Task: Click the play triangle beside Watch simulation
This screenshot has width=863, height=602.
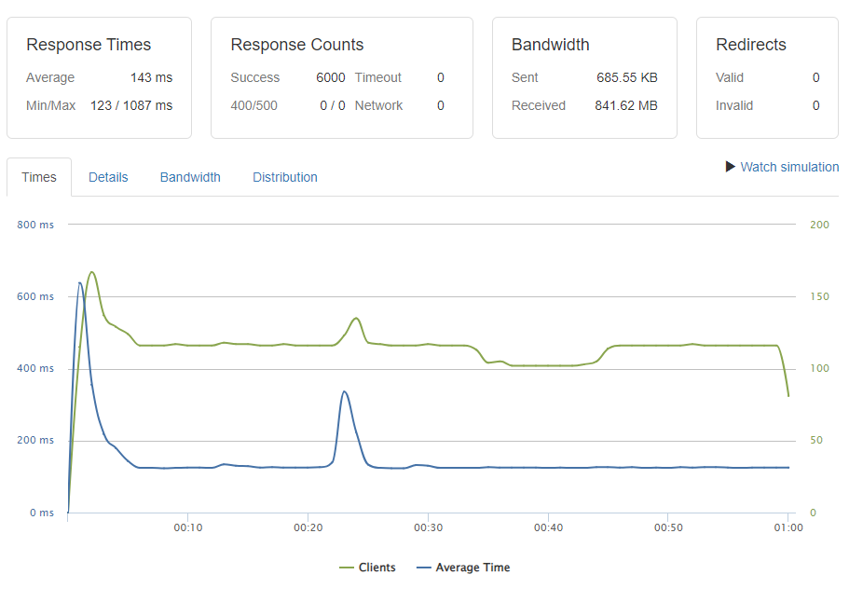Action: (731, 167)
